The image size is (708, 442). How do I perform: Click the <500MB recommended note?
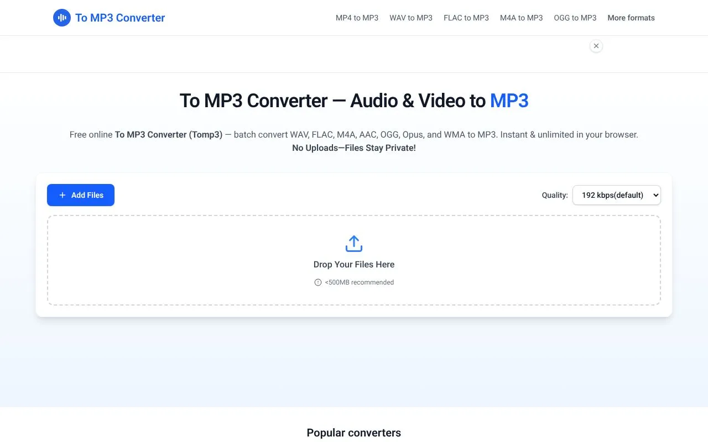pos(360,282)
